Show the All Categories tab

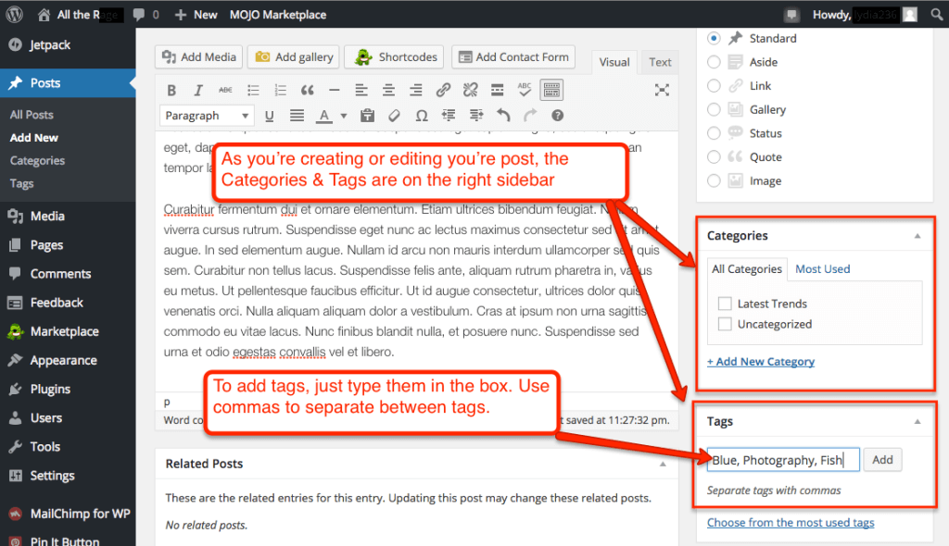747,269
